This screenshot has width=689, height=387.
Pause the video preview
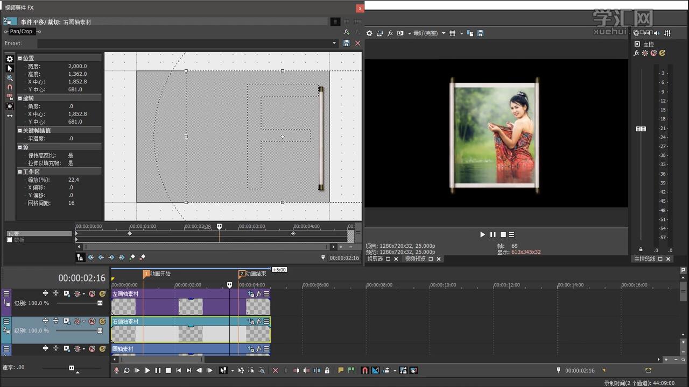(493, 234)
